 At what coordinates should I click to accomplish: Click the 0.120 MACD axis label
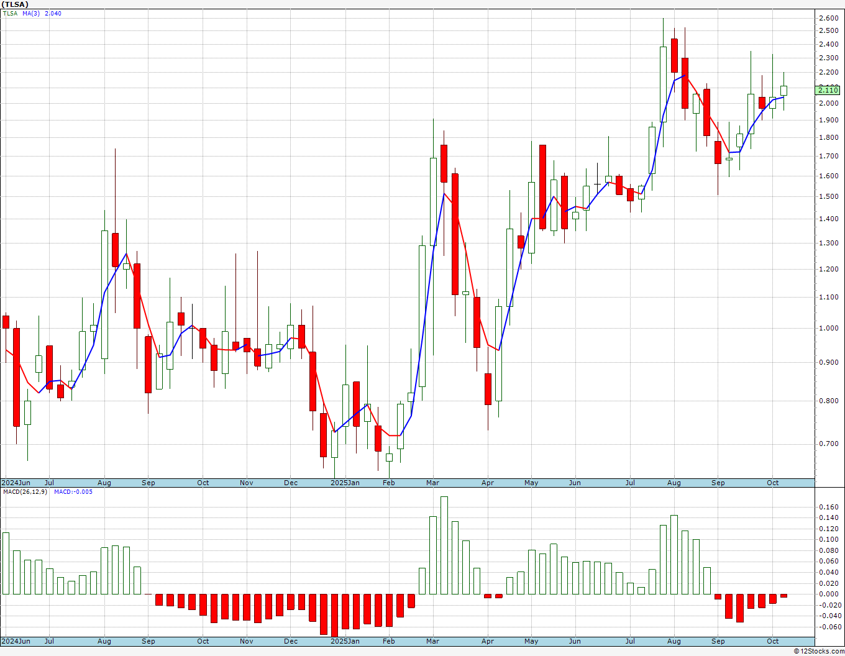click(x=828, y=529)
